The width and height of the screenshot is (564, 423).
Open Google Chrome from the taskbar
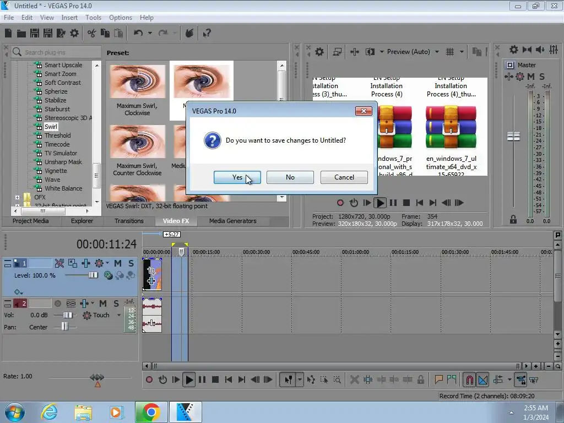click(151, 412)
